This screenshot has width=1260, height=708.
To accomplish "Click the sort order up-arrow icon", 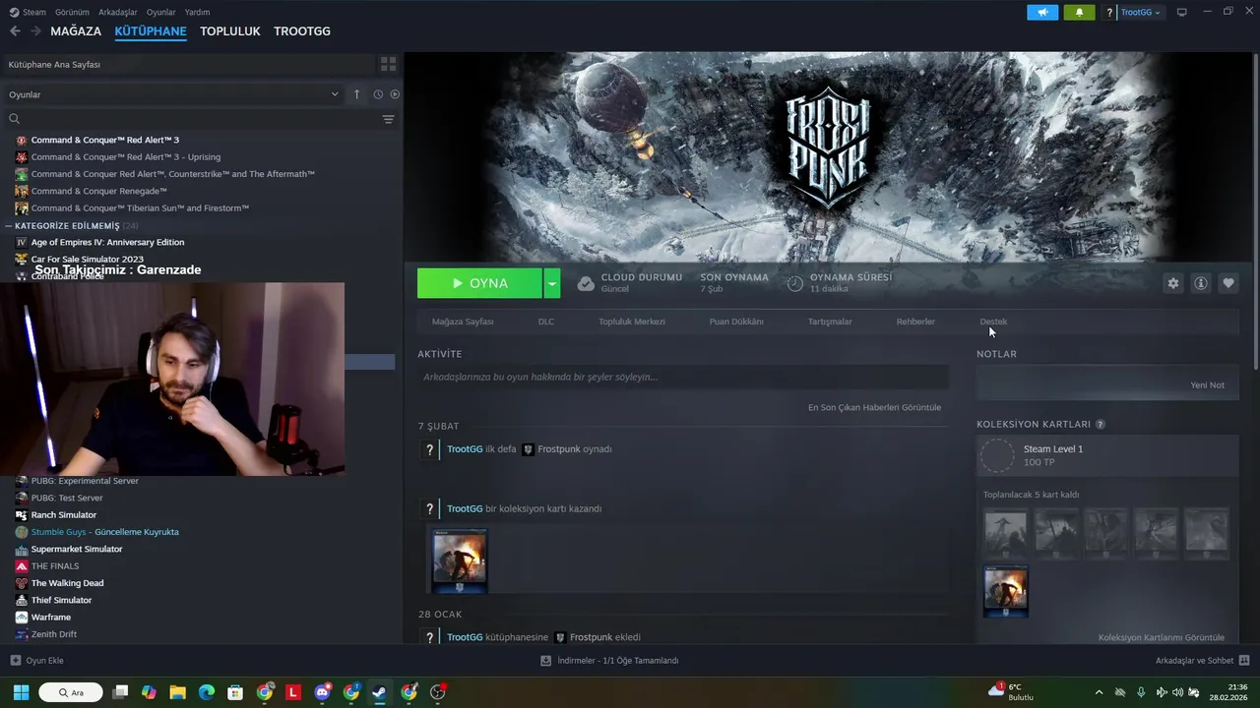I will 357,94.
